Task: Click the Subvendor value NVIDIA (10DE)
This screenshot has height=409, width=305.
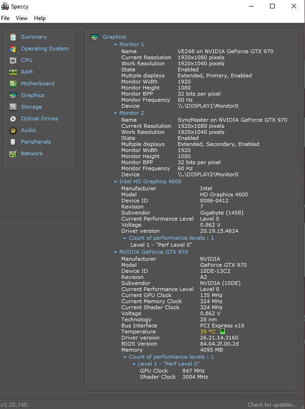Action: point(220,283)
